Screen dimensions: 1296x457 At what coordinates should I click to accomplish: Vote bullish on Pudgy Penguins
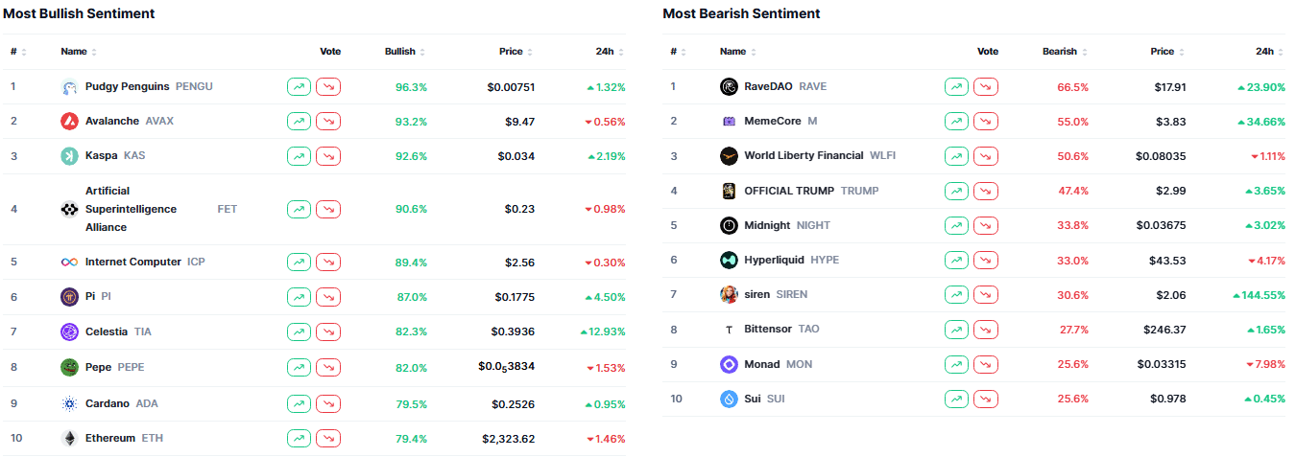click(299, 87)
